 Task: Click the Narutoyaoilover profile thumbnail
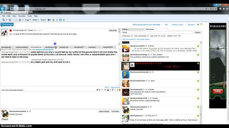[126, 118]
